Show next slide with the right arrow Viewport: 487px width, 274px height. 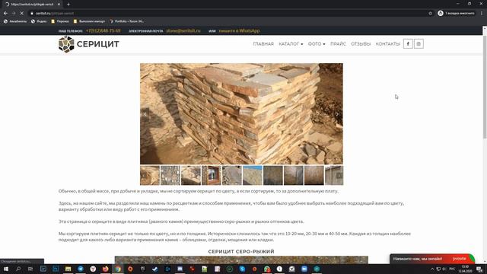pyautogui.click(x=337, y=114)
